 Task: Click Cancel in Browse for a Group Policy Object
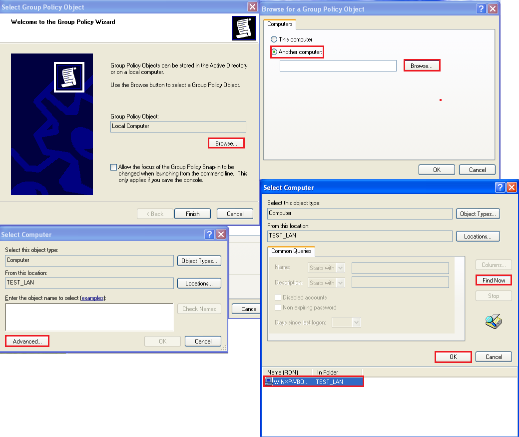(x=477, y=169)
